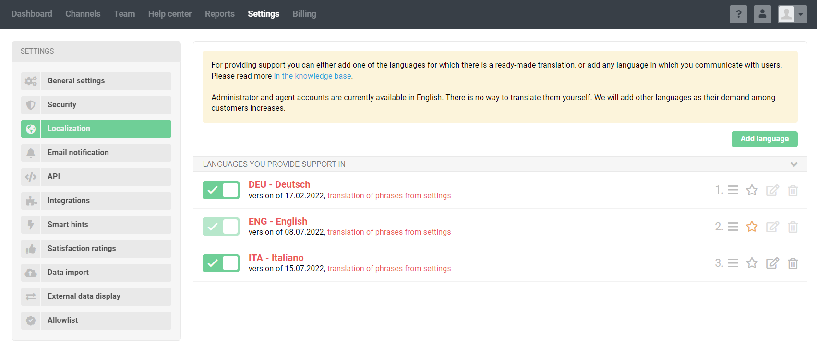Click the Italiano row reorder handle icon
This screenshot has width=817, height=353.
733,263
